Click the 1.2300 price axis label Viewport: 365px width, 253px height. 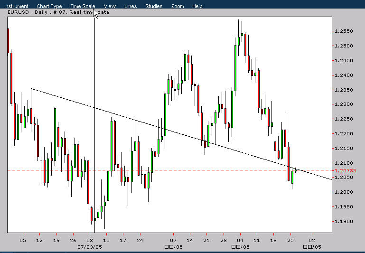tap(344, 104)
